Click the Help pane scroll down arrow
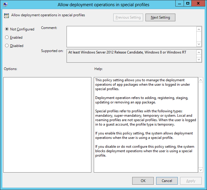Viewport: 207px width, 190px height. pos(200,170)
